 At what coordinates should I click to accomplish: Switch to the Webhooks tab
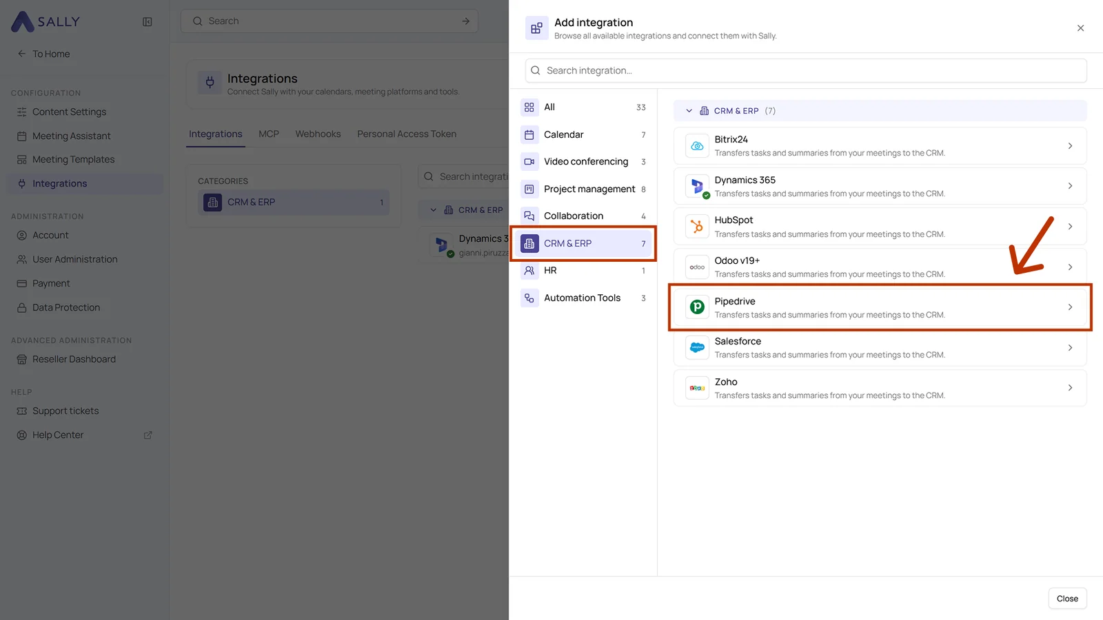[x=318, y=134]
